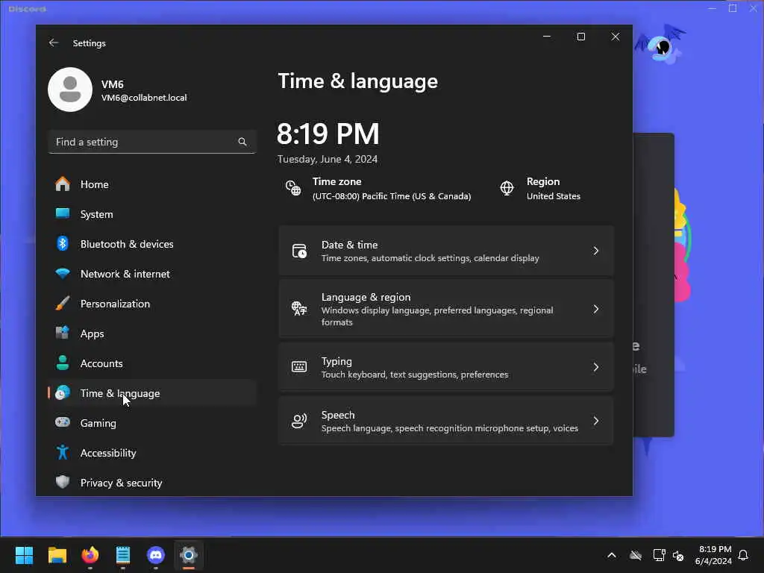This screenshot has width=764, height=573.
Task: Open Privacy & security
Action: point(152,483)
